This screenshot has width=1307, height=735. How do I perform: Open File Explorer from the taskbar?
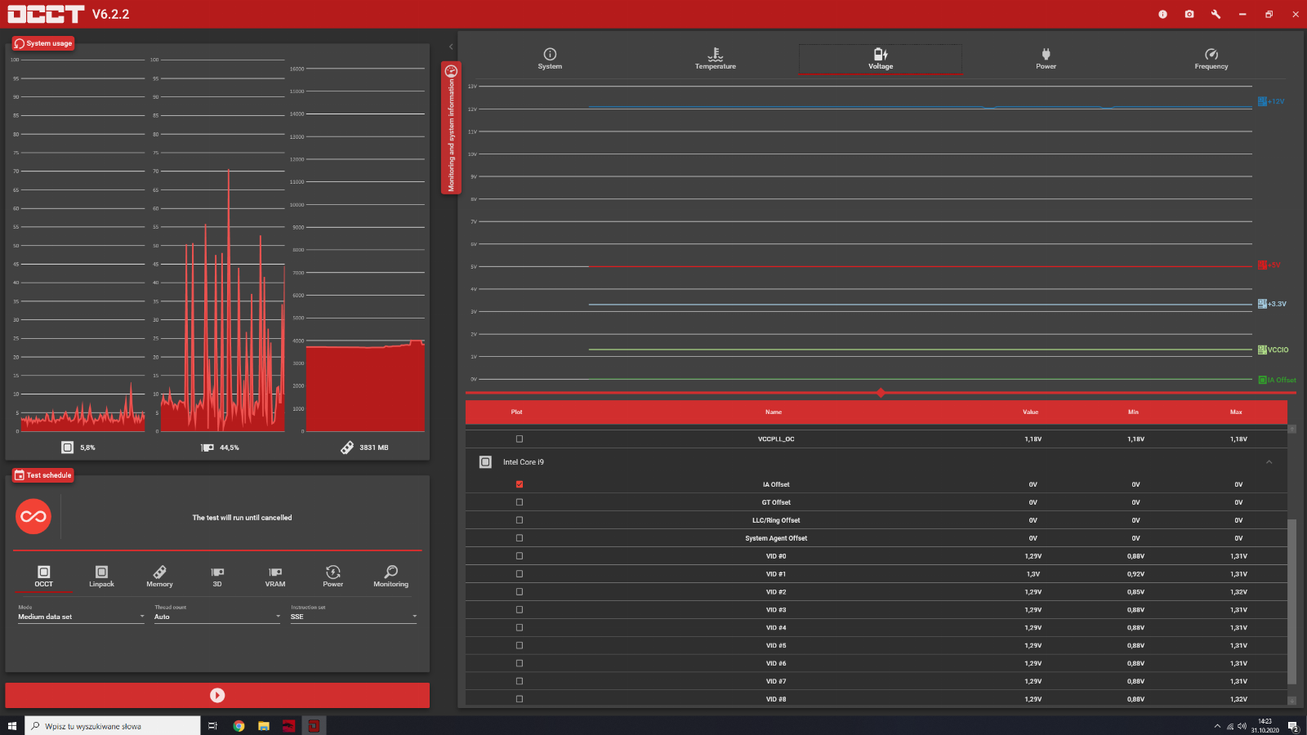coord(264,726)
